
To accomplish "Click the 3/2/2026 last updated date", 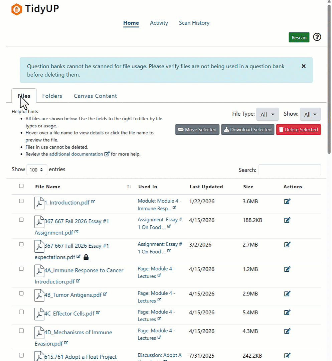I will point(200,244).
